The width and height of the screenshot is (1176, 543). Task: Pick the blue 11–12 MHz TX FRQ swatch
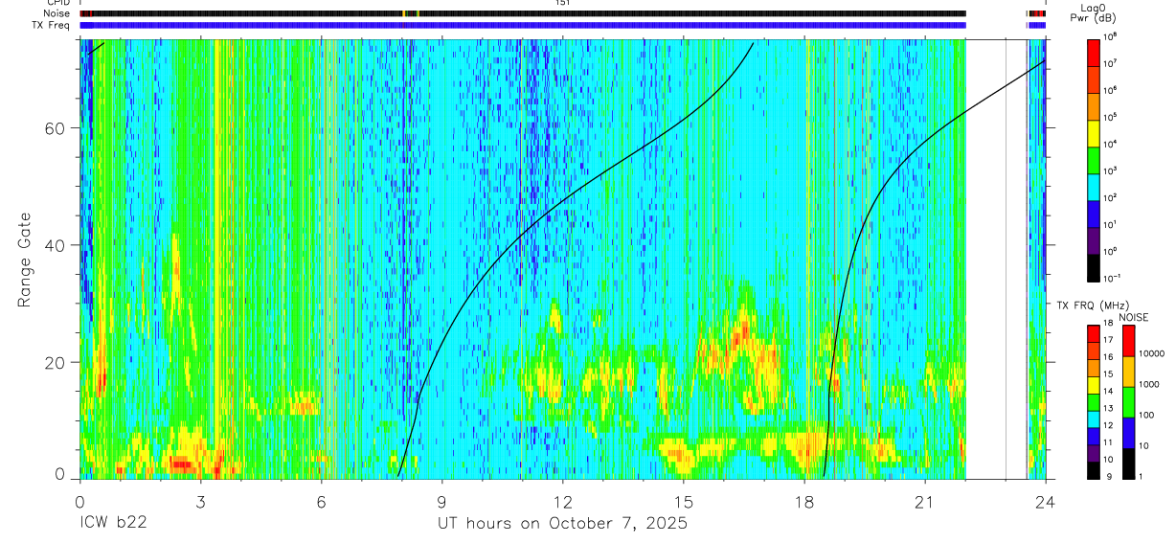point(1094,437)
